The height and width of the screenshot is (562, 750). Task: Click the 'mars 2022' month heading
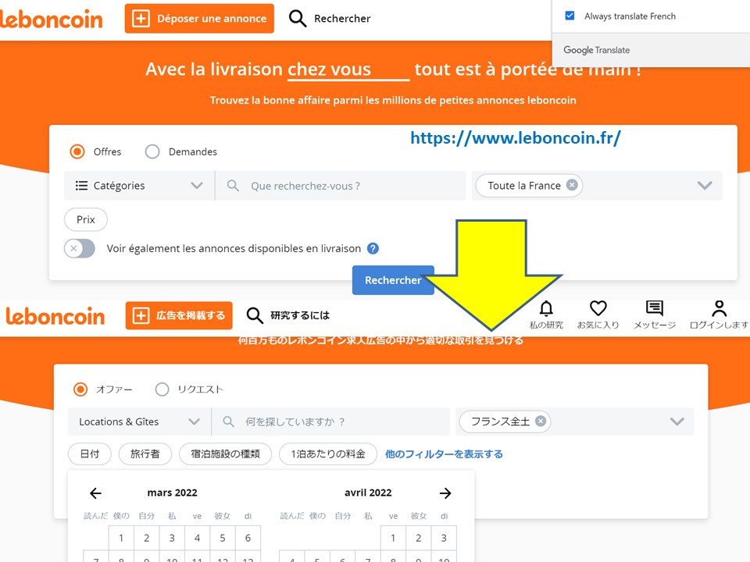coord(172,493)
